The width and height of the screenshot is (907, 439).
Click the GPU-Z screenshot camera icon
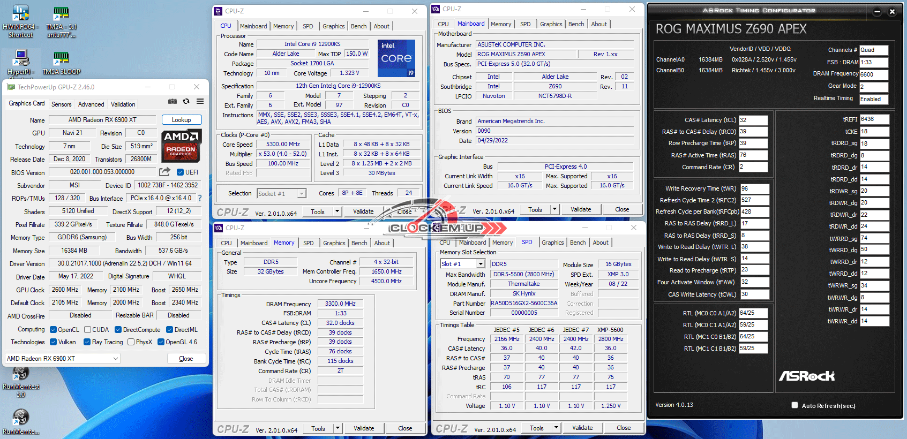pos(173,101)
